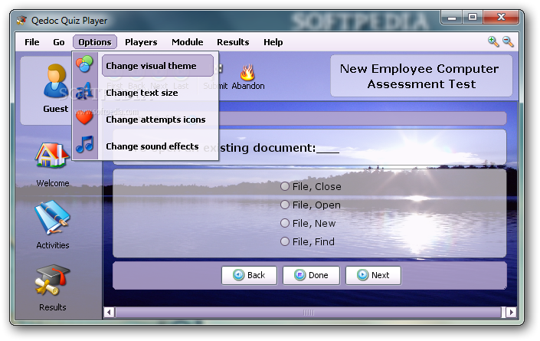The image size is (540, 341).
Task: Open the Players menu
Action: (141, 42)
